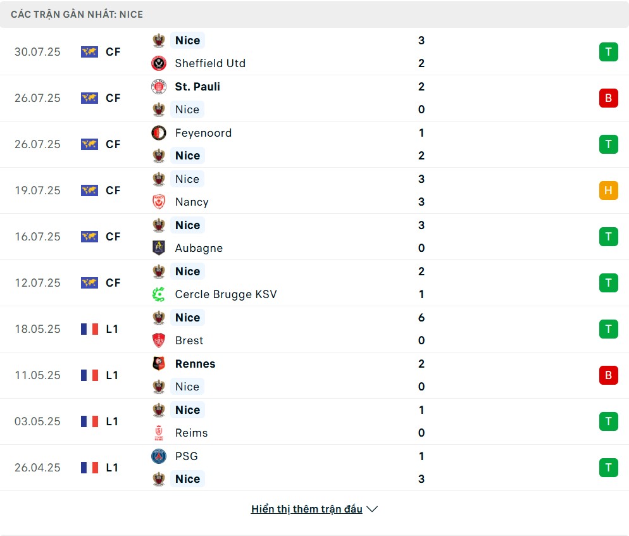
Task: Click the Nancy club crest
Action: 159,202
